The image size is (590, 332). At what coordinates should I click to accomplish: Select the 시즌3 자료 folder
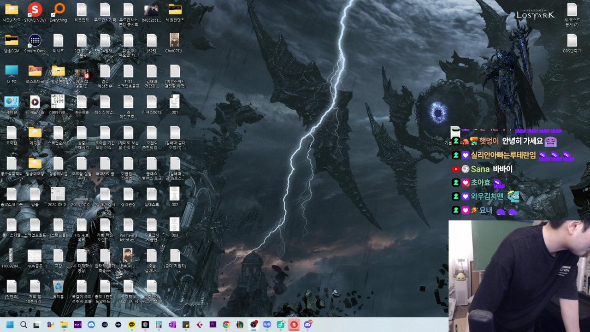click(x=12, y=12)
